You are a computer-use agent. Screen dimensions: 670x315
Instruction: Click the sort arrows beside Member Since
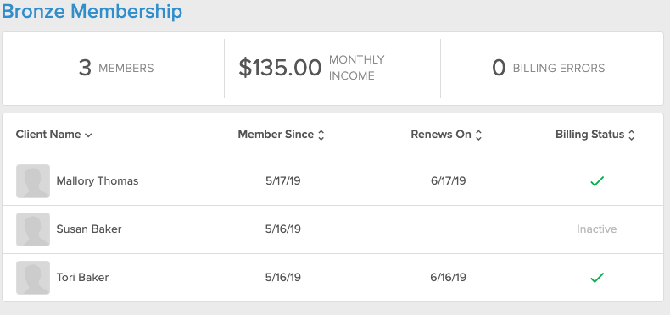click(321, 135)
